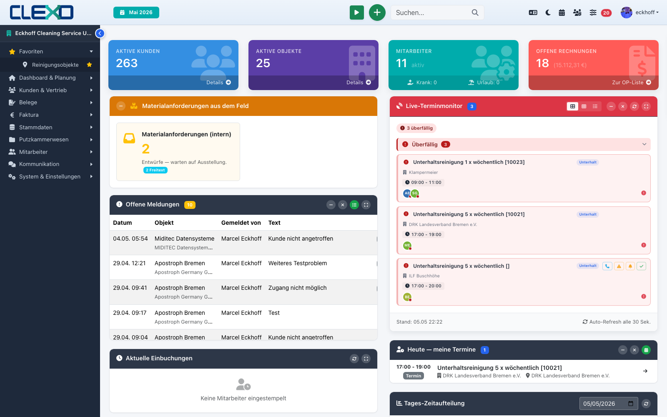Viewport: 667px width, 417px height.
Task: Open the Zugang nicht möglich report row
Action: click(x=243, y=292)
